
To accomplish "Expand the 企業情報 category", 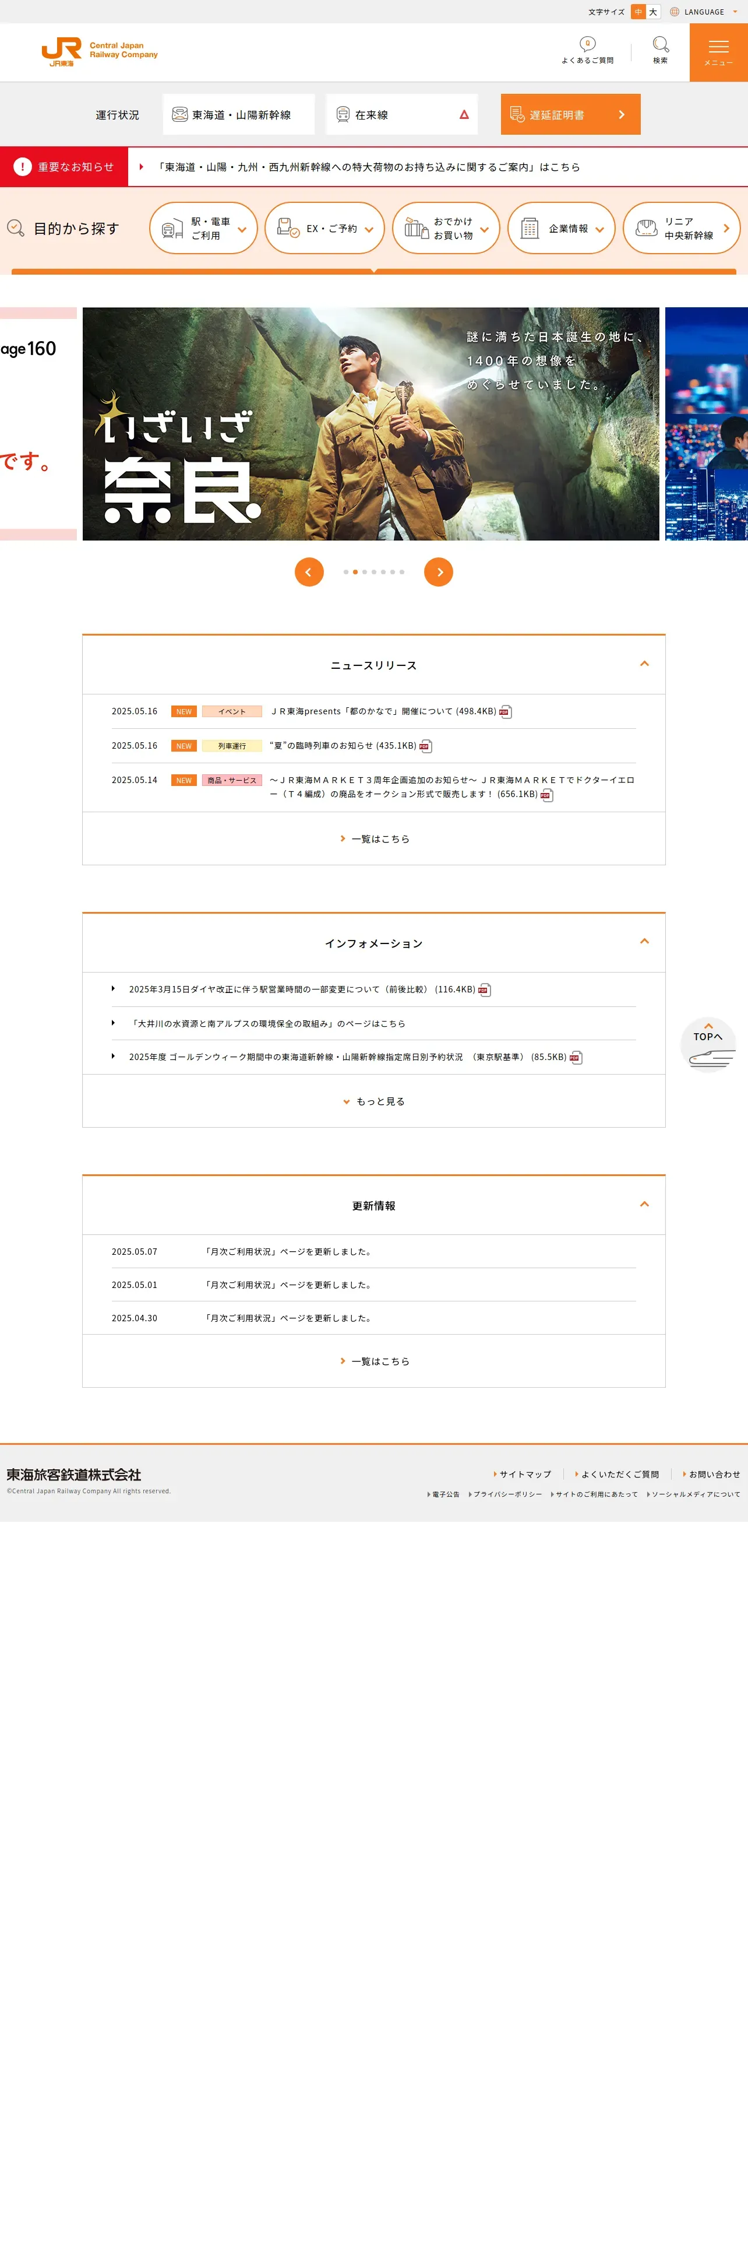I will click(x=562, y=229).
